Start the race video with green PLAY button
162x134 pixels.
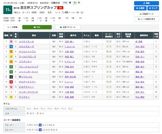coord(37,27)
